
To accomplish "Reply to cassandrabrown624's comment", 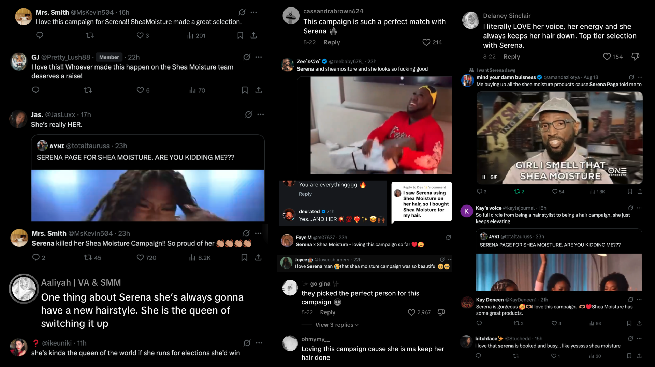I will (332, 42).
